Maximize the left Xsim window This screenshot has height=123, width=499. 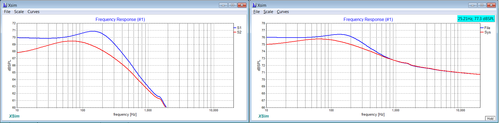click(x=232, y=5)
